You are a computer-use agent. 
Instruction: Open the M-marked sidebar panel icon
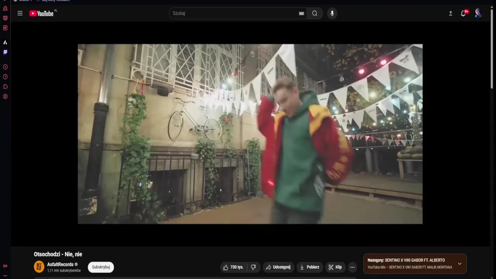click(x=5, y=28)
